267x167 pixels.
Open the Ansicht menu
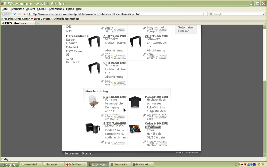(x=31, y=9)
